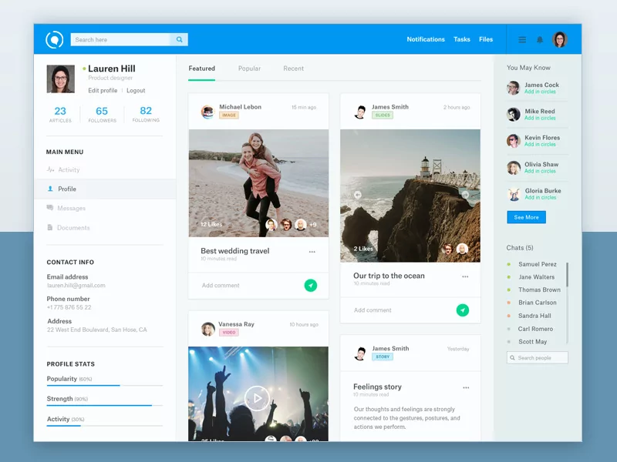Click the Popularity progress bar
617x462 pixels.
105,386
